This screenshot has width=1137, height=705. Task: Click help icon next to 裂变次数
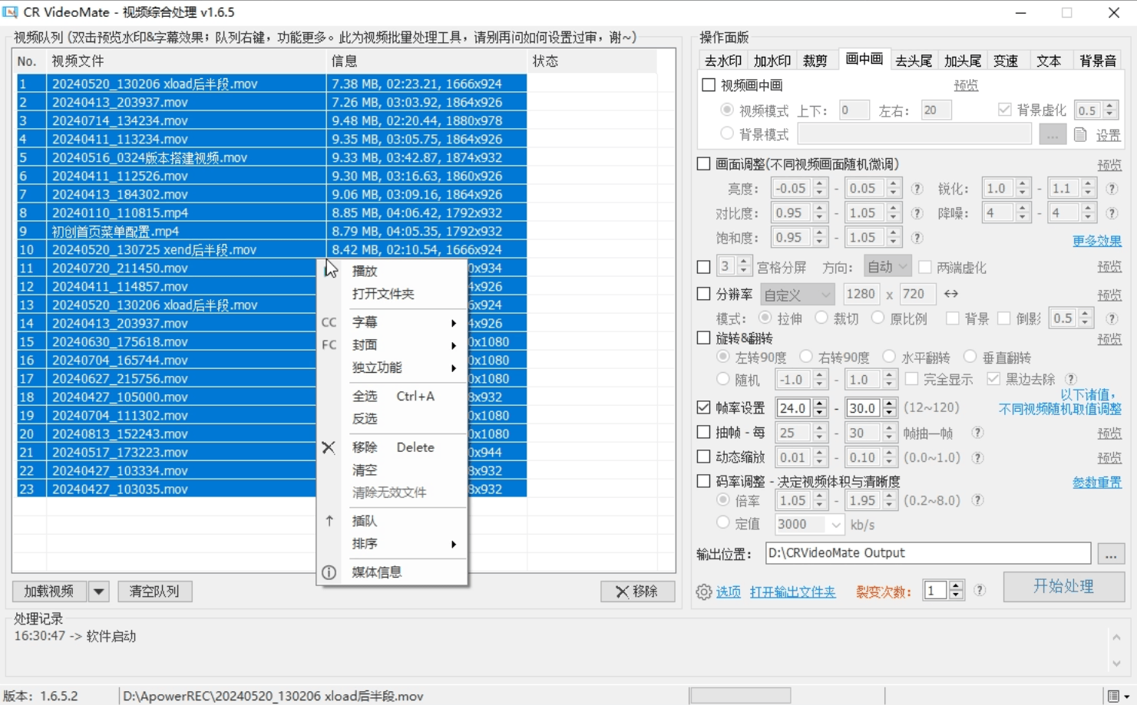(x=980, y=590)
